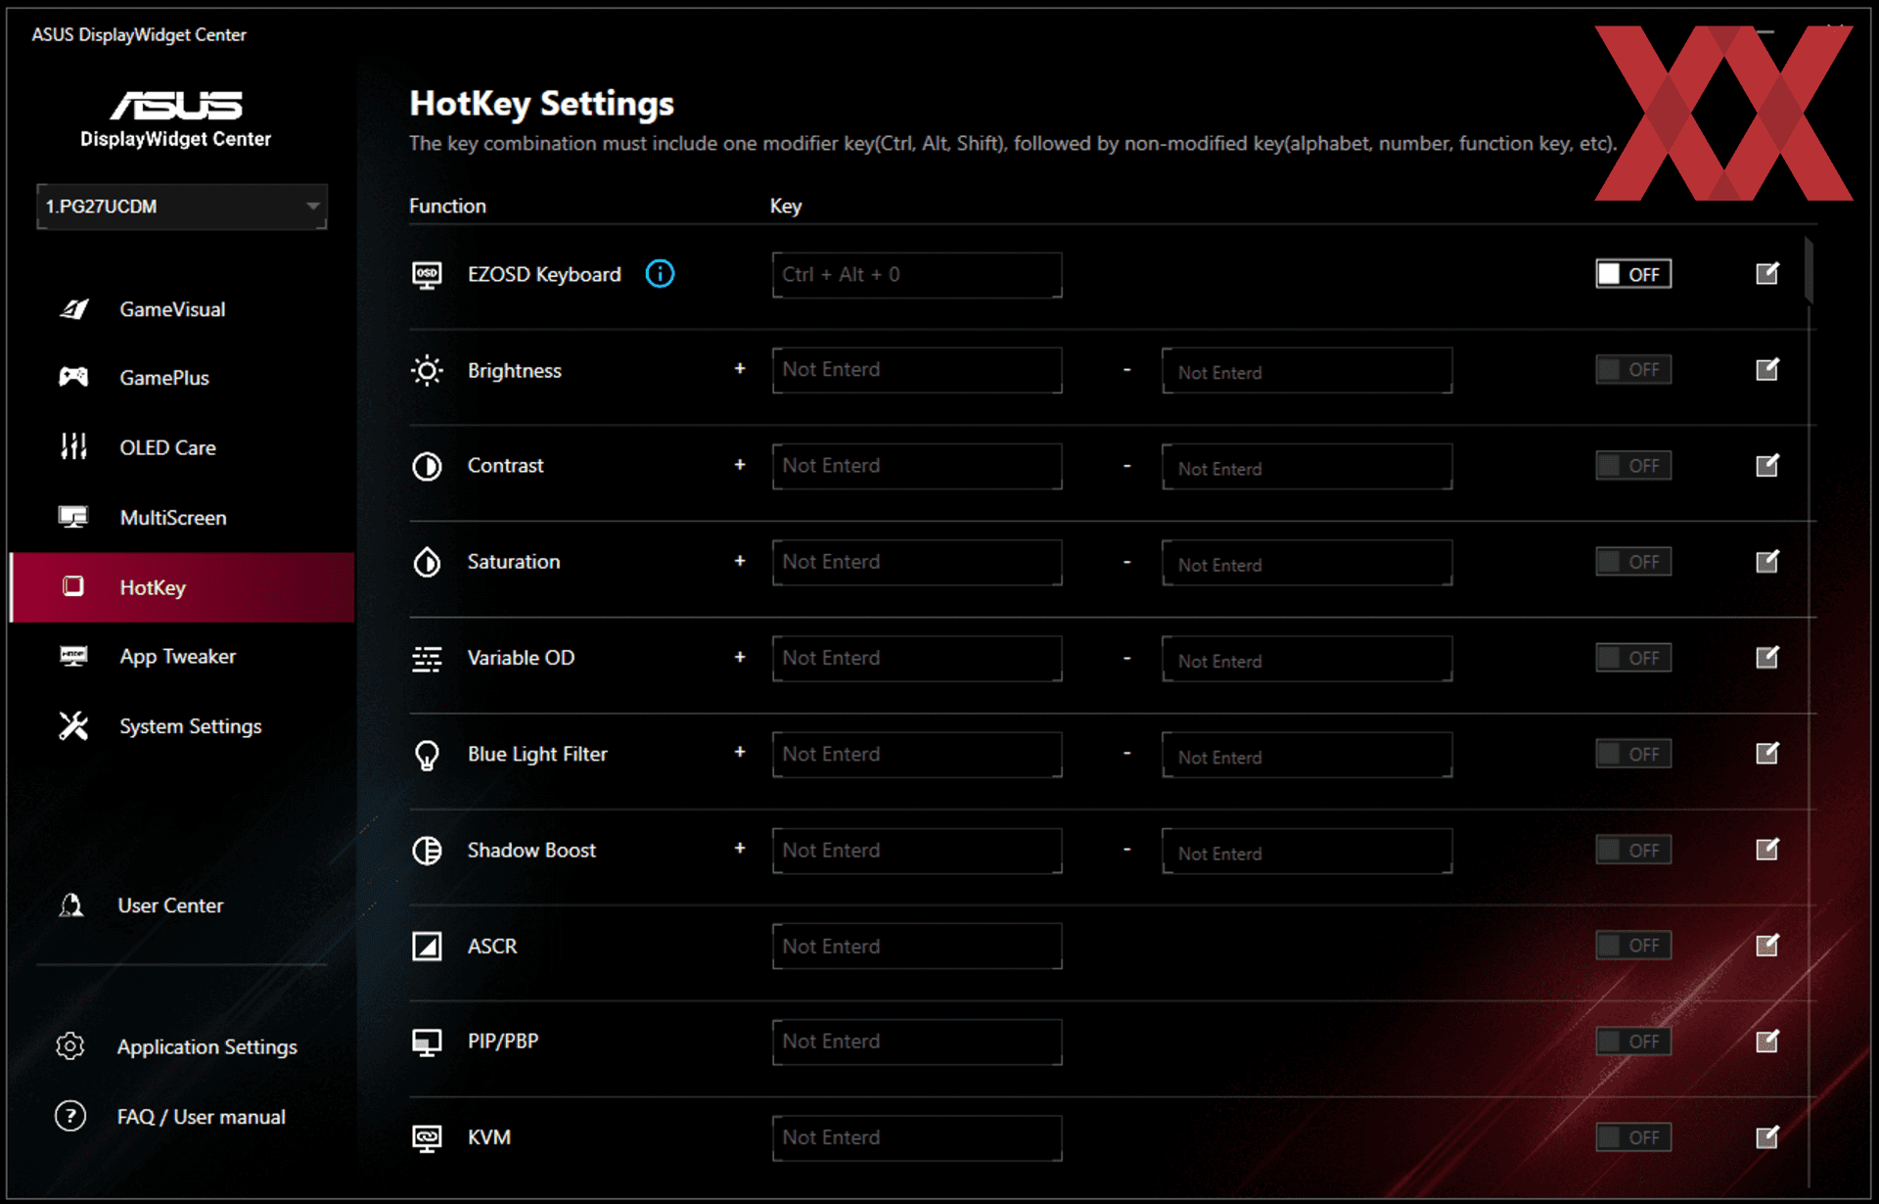1879x1204 pixels.
Task: Click the Shadow Boost minus key field
Action: [1306, 850]
